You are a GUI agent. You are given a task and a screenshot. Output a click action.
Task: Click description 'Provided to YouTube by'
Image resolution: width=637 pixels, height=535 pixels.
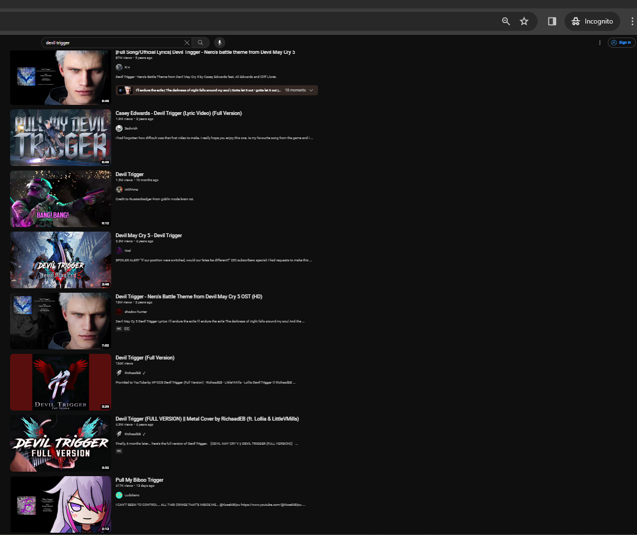(x=206, y=382)
